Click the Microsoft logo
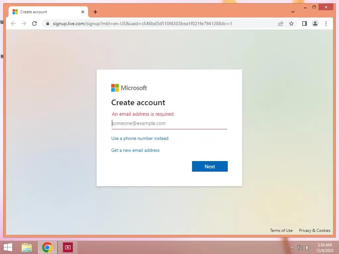 coord(129,88)
